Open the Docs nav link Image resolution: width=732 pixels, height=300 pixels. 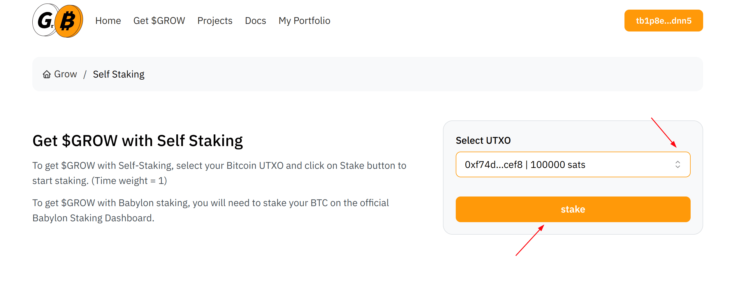[256, 21]
